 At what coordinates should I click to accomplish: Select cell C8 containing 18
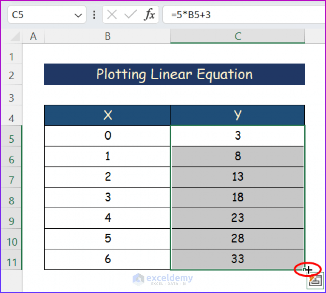[238, 197]
